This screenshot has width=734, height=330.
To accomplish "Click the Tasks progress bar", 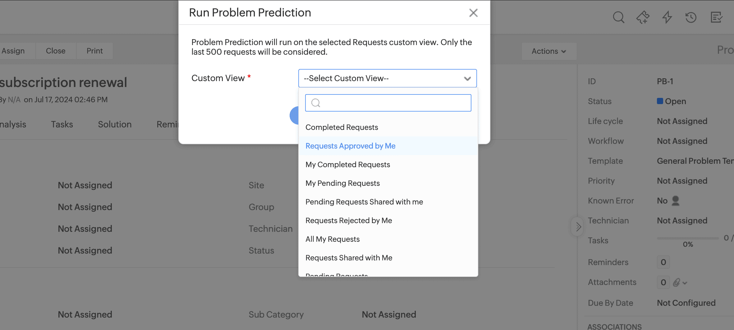I will [687, 238].
